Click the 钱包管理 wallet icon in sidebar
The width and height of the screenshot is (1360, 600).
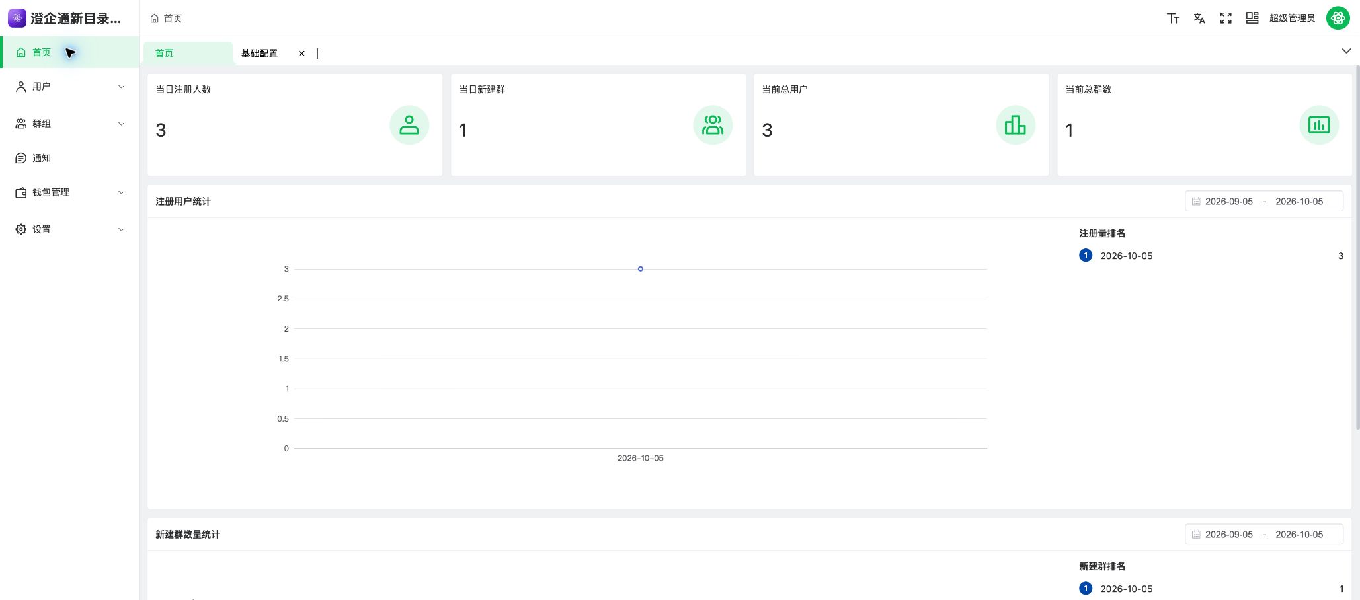(x=21, y=192)
